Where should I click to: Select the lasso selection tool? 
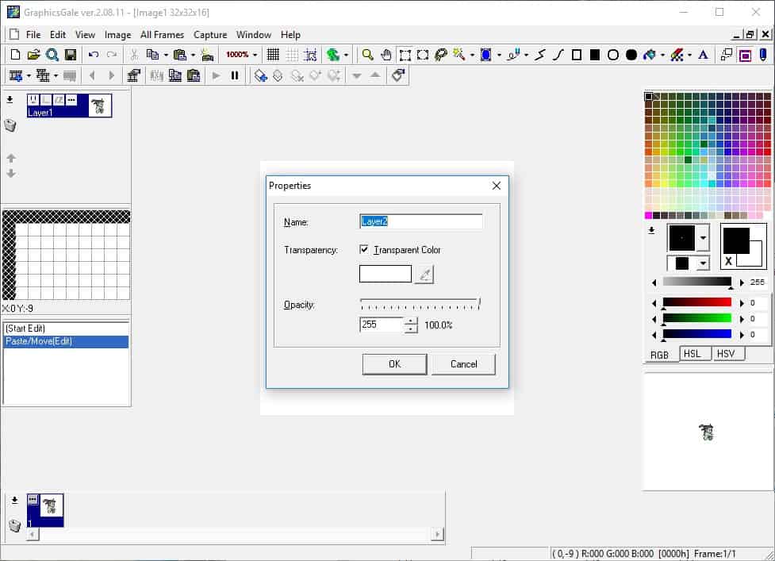441,55
